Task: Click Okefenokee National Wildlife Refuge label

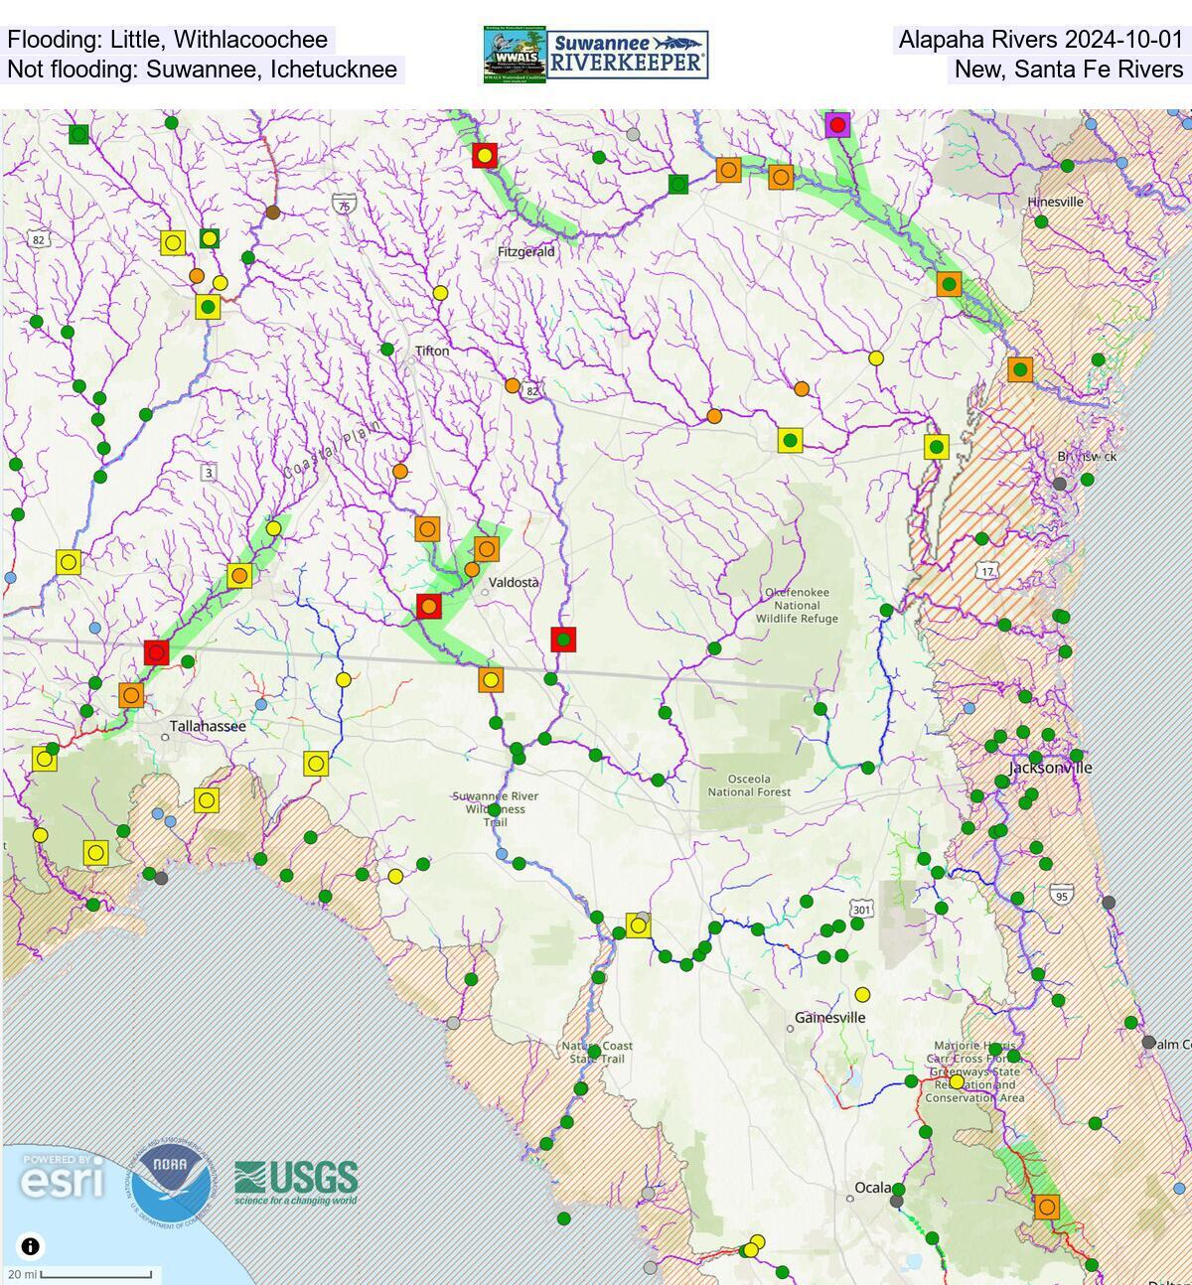Action: click(x=797, y=605)
